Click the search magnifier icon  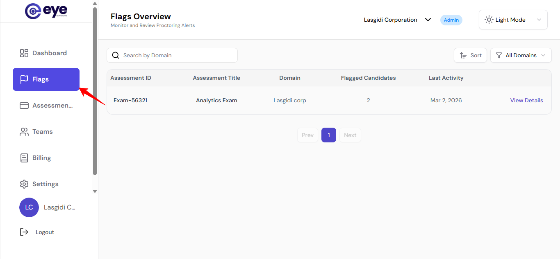pyautogui.click(x=116, y=55)
